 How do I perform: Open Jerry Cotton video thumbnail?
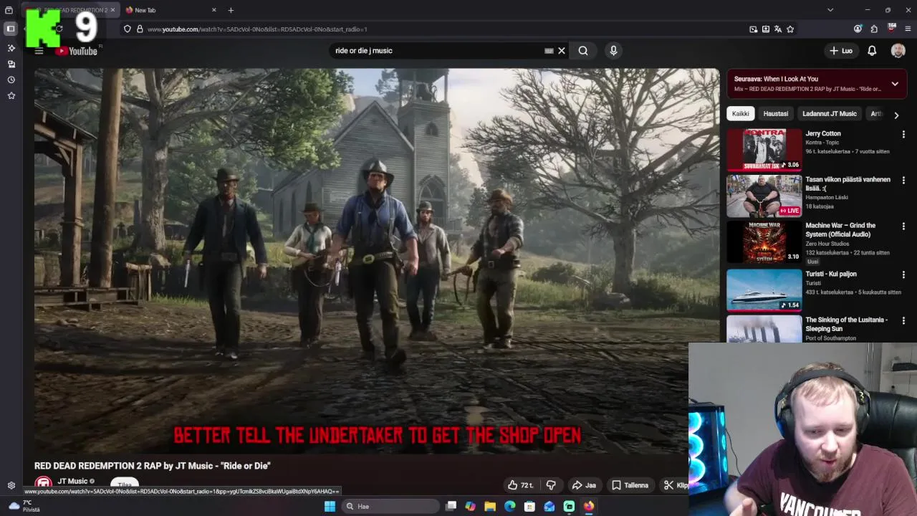click(x=764, y=150)
